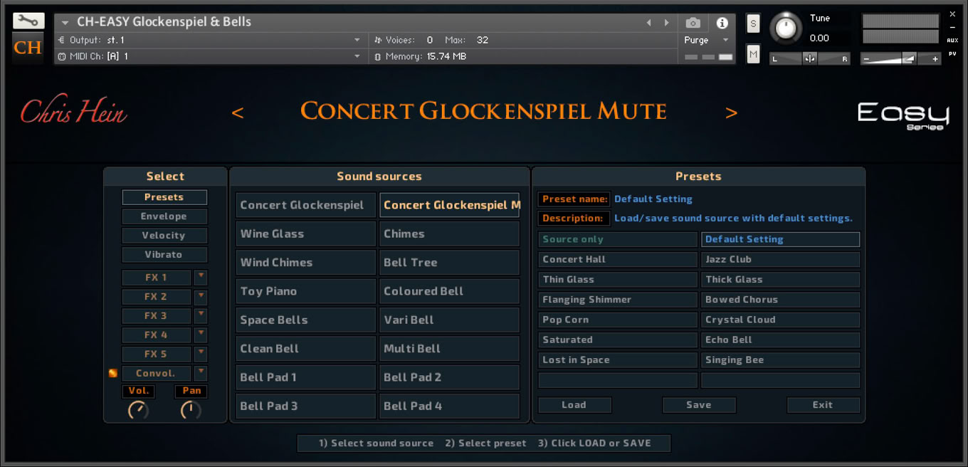Click the L/R pan slider
This screenshot has width=968, height=467.
coord(810,59)
